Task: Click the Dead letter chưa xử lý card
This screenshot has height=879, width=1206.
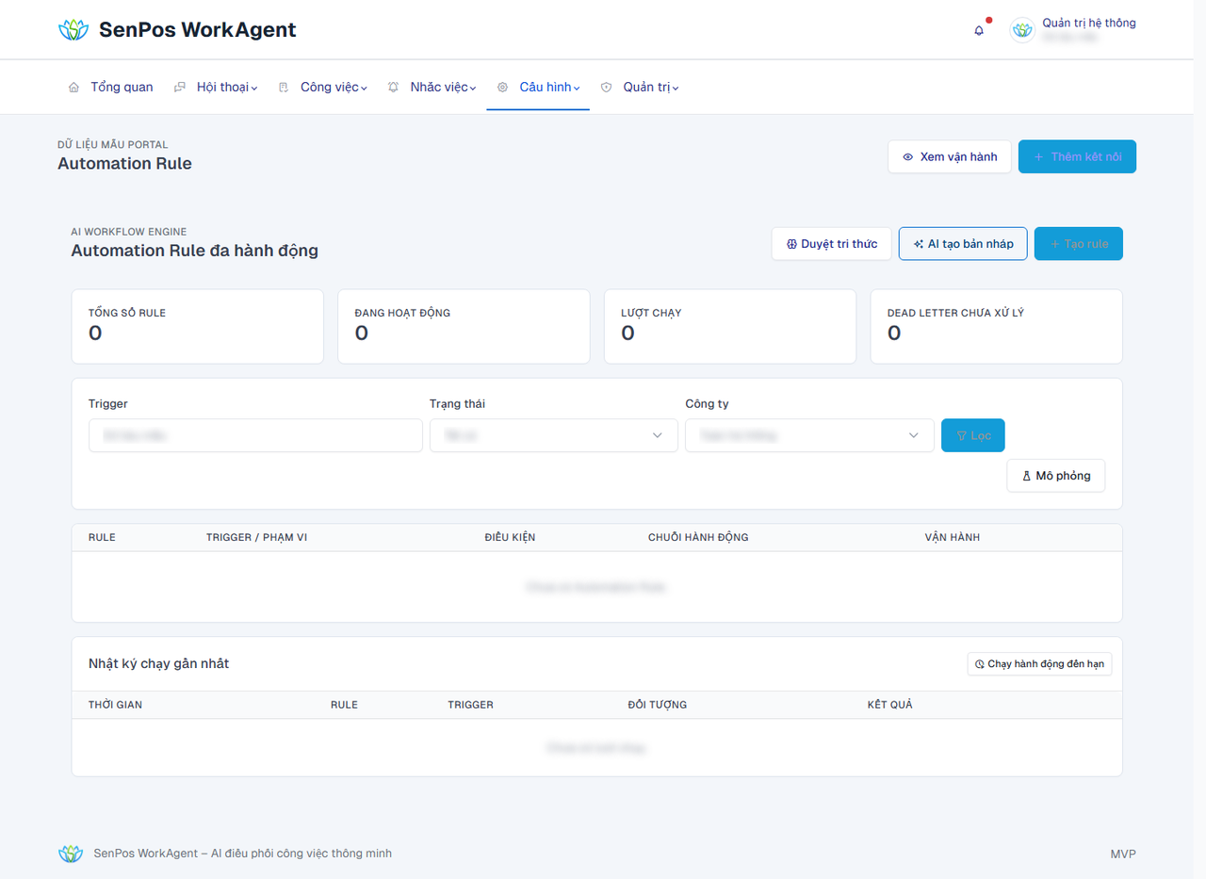Action: (996, 326)
